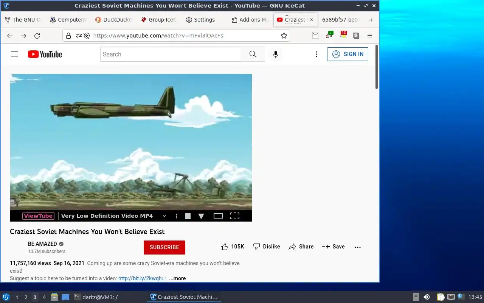Switch to the Add-ons Manager tab
Screen dimensions: 484x303
click(250, 20)
